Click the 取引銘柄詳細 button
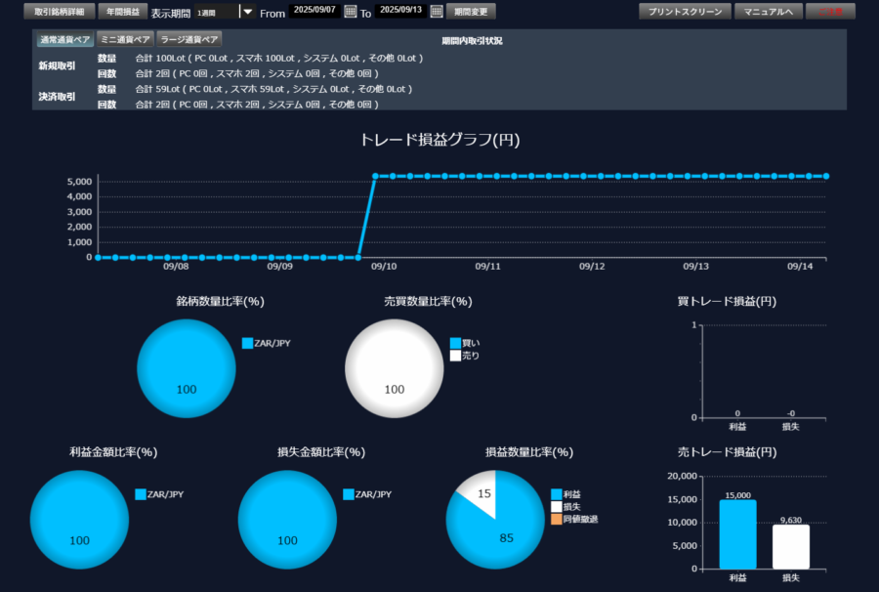The width and height of the screenshot is (879, 592). point(59,12)
